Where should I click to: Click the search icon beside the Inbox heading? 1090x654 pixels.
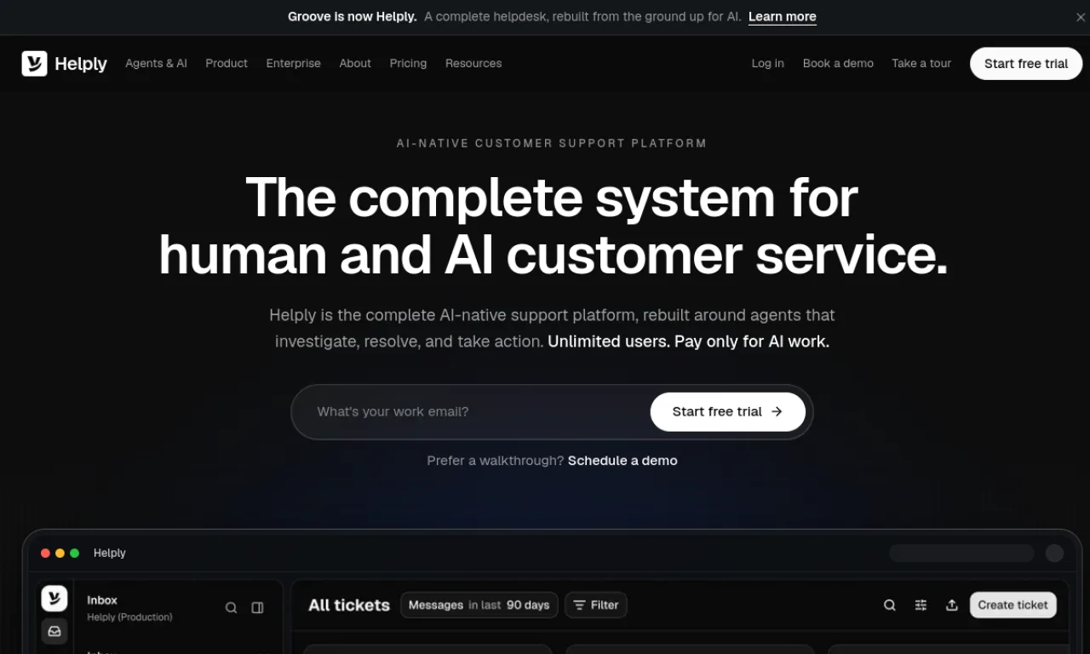[x=231, y=608]
